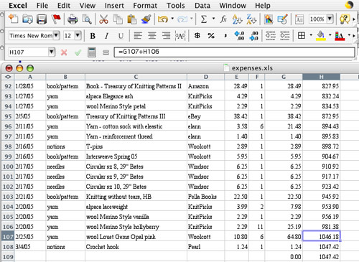Sort ascending with the A-Z icon
Image resolution: width=359 pixels, height=262 pixels.
[x=238, y=19]
